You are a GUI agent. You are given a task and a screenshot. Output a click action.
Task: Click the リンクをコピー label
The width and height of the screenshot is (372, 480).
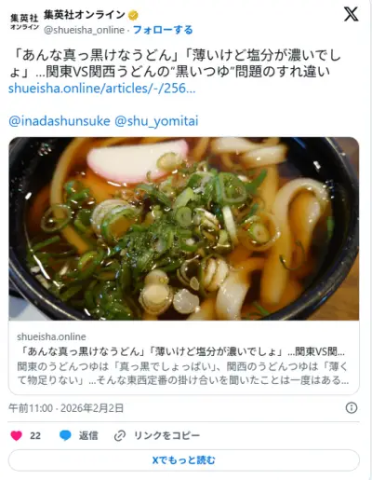coord(166,435)
